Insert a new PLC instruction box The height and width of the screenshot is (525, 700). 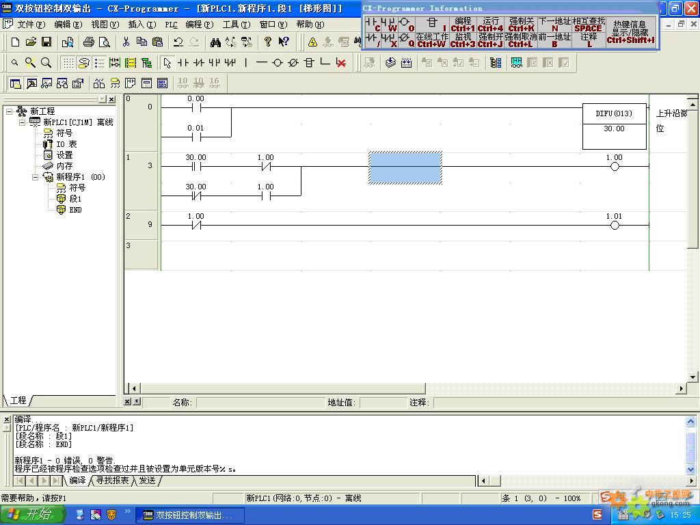(x=309, y=62)
